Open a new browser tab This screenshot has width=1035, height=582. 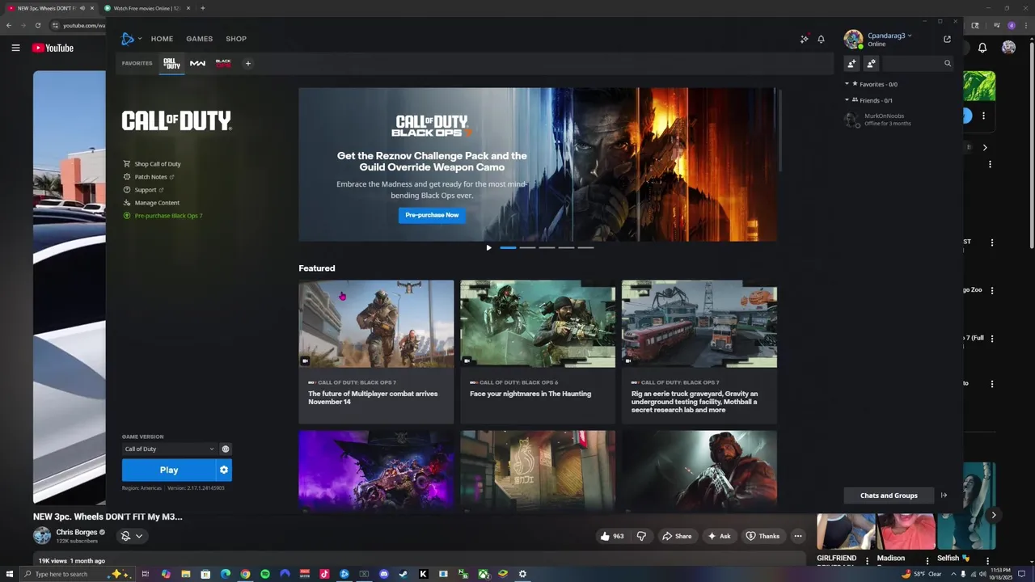[202, 8]
